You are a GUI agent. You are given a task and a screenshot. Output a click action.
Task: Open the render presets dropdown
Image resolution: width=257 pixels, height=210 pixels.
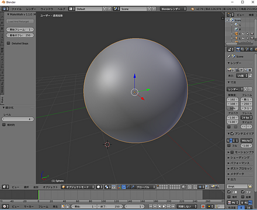pos(235,89)
